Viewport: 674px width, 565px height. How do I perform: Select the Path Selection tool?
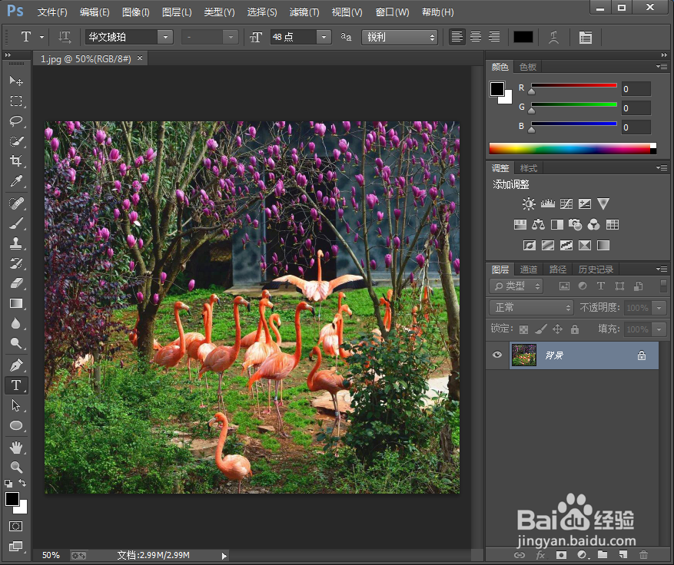pyautogui.click(x=16, y=405)
